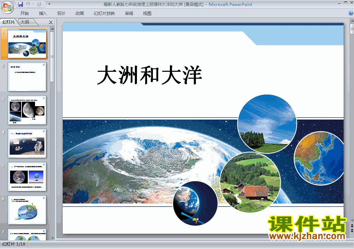Click the title text 大洲和大洋

point(149,75)
